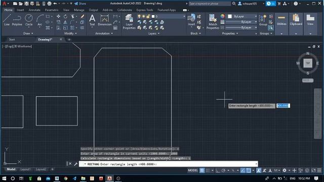
Task: Select the Arc tool
Action: (39, 20)
